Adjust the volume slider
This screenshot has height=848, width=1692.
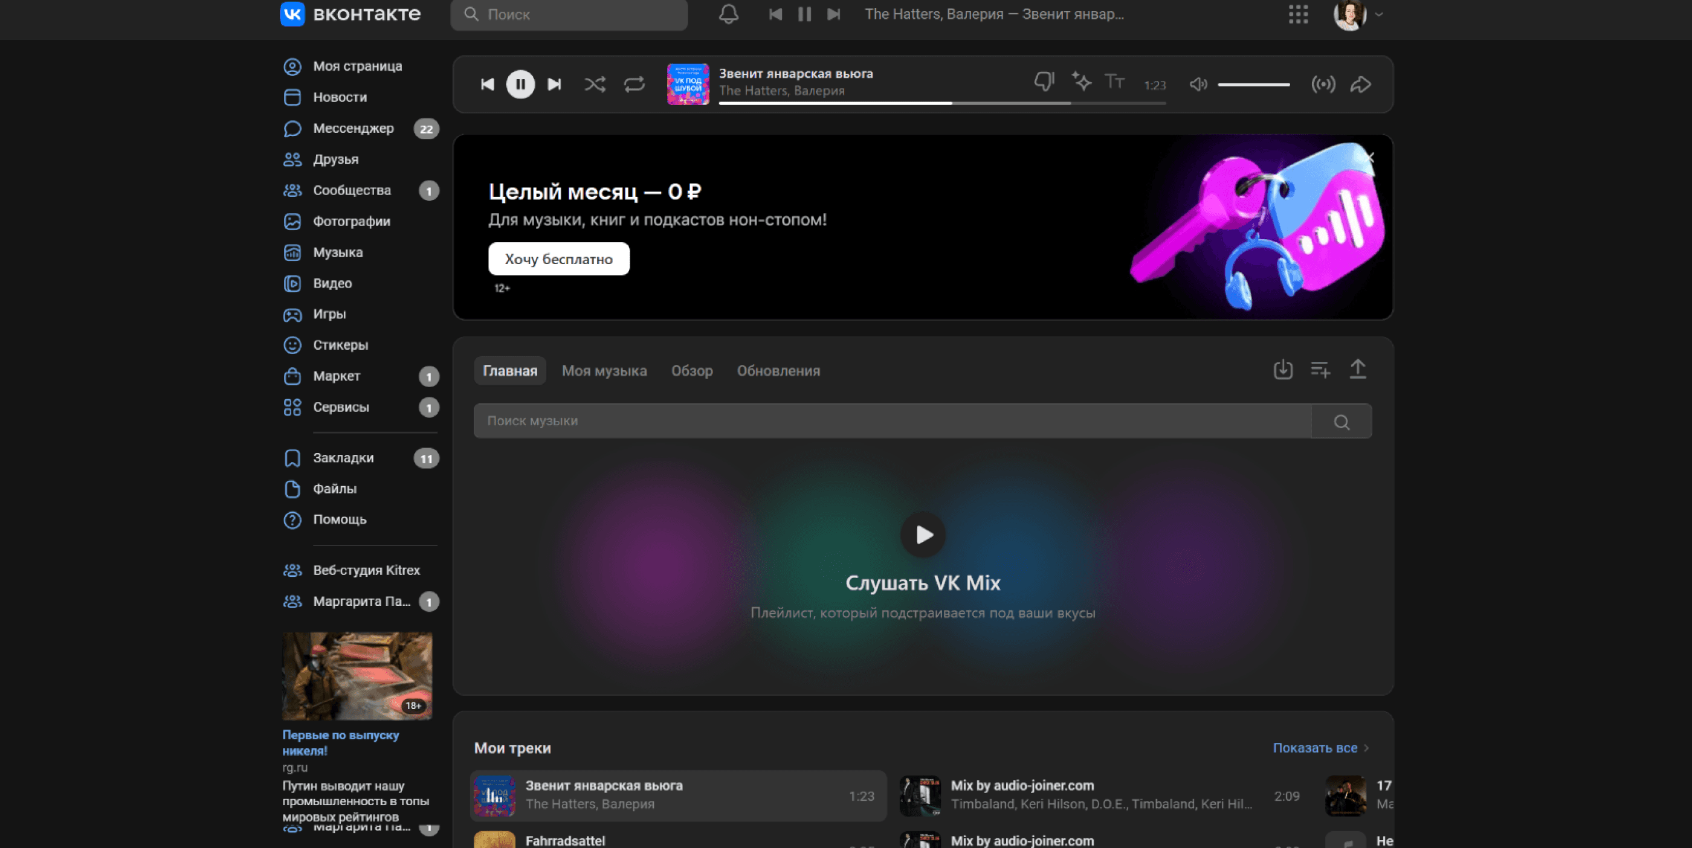point(1253,85)
